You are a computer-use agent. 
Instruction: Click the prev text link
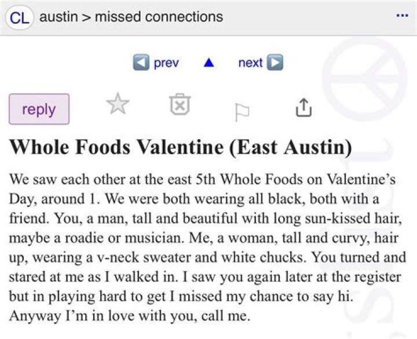(166, 63)
